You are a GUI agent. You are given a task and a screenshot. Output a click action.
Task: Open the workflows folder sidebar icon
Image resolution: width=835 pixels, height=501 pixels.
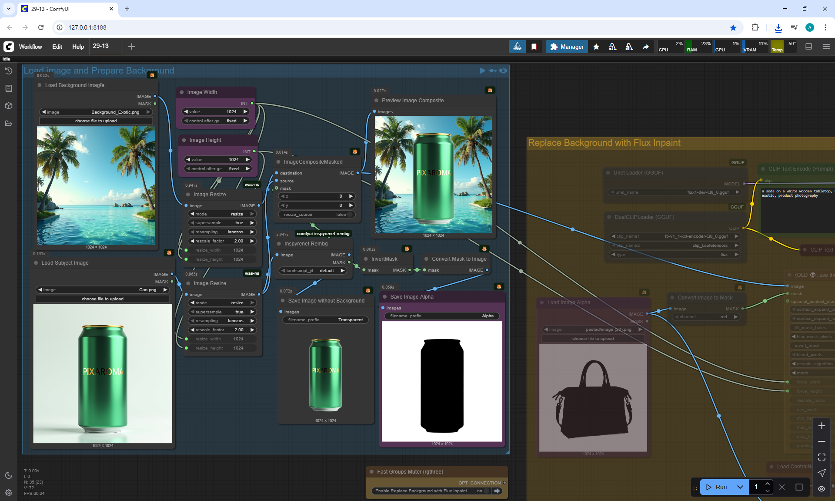pyautogui.click(x=9, y=123)
